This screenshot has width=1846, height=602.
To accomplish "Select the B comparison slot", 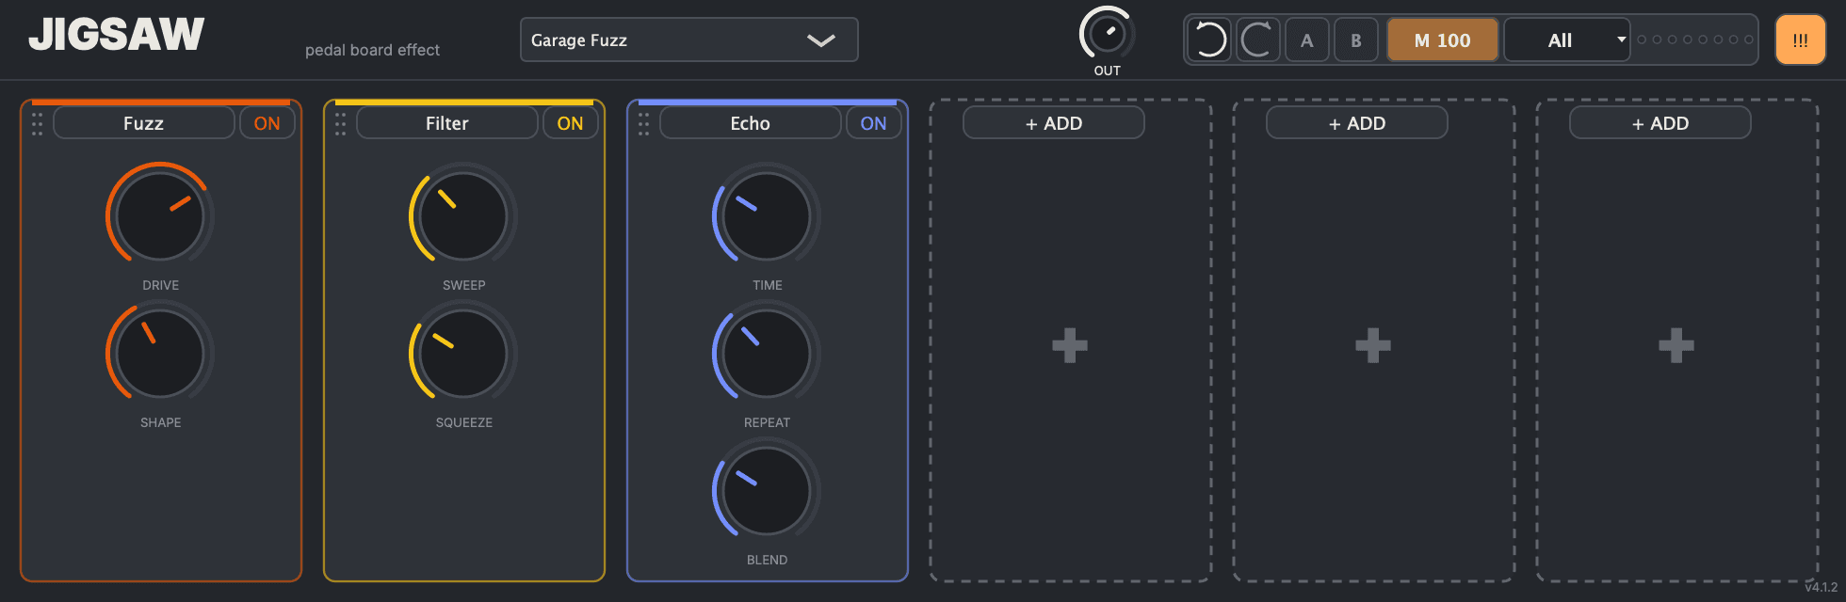I will click(1355, 40).
